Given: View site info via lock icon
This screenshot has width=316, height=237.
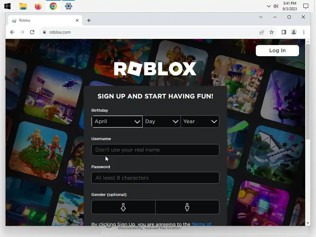Looking at the screenshot, I should pos(44,32).
